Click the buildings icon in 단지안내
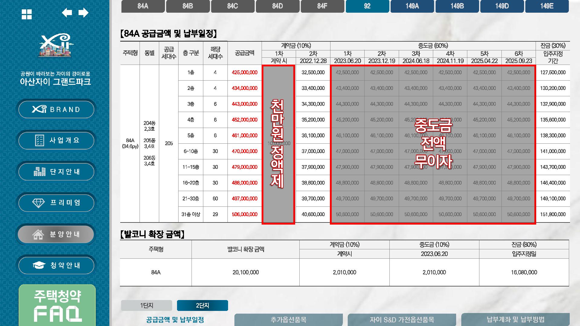 (40, 171)
